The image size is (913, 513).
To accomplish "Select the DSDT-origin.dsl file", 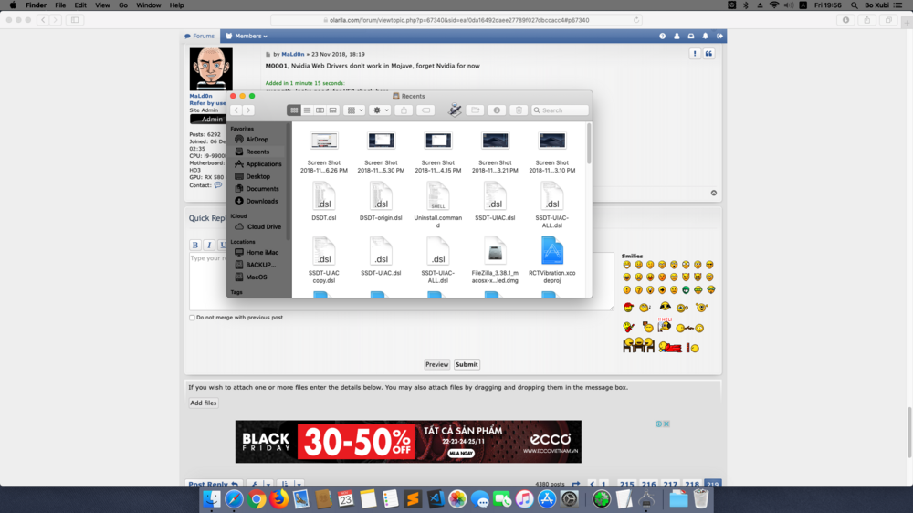I will [x=381, y=199].
